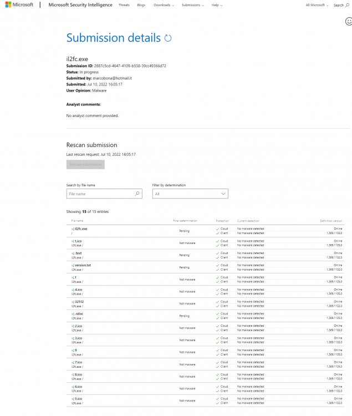Click the tree icon beside il2fc.exe row
This screenshot has height=416, width=352.
pos(73,229)
